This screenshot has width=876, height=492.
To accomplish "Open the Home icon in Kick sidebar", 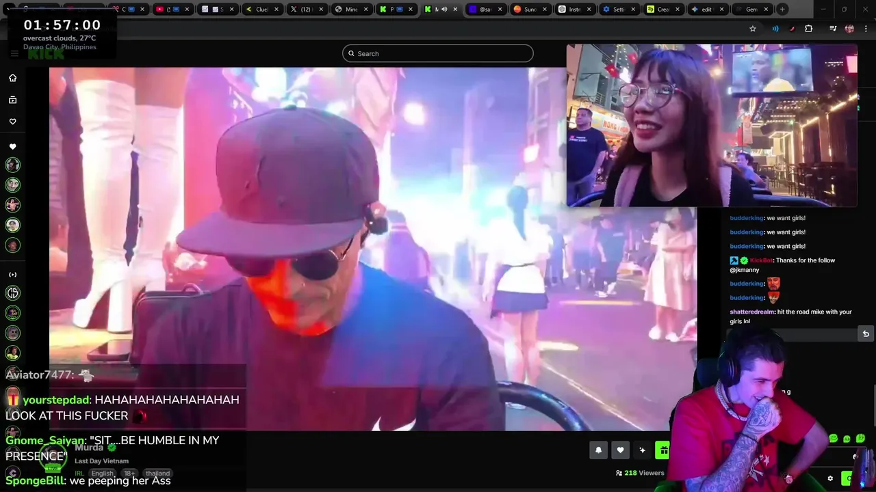I will (12, 78).
